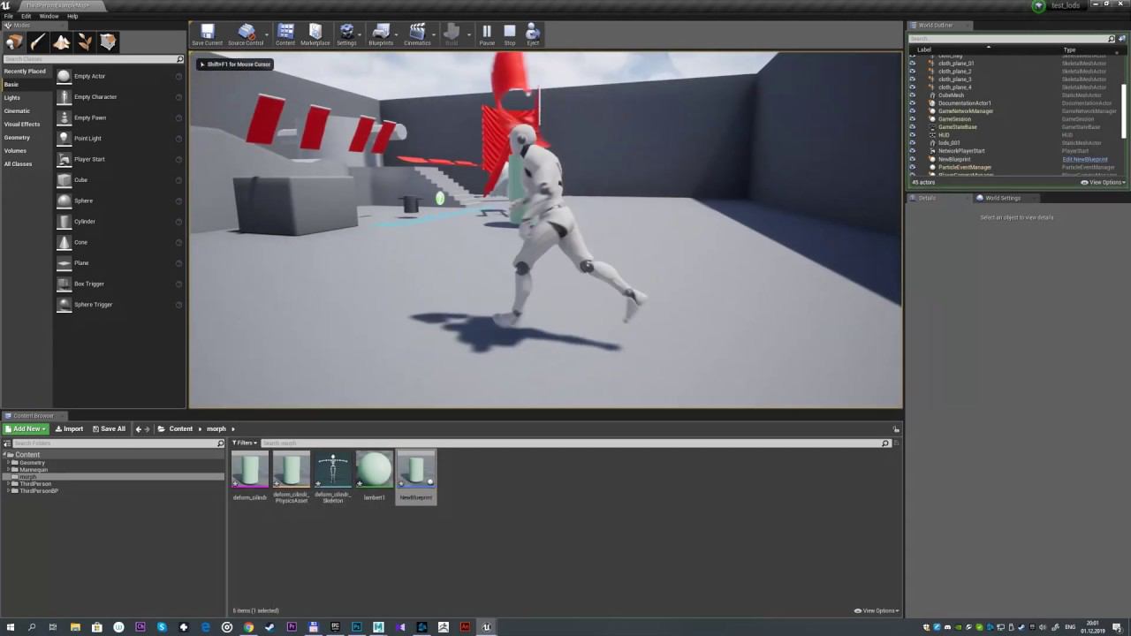Pick Empty Actor from the placement list

119,76
